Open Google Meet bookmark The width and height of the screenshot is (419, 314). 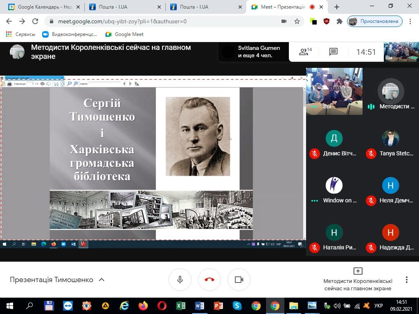125,34
